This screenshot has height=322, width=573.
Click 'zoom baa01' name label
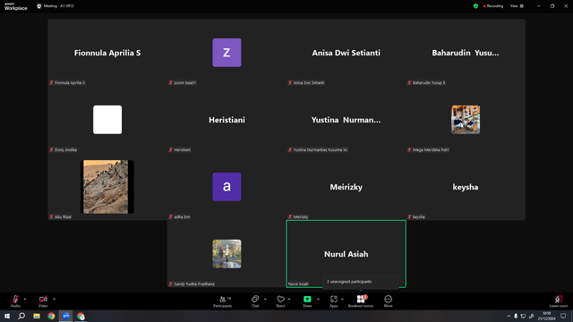click(185, 83)
